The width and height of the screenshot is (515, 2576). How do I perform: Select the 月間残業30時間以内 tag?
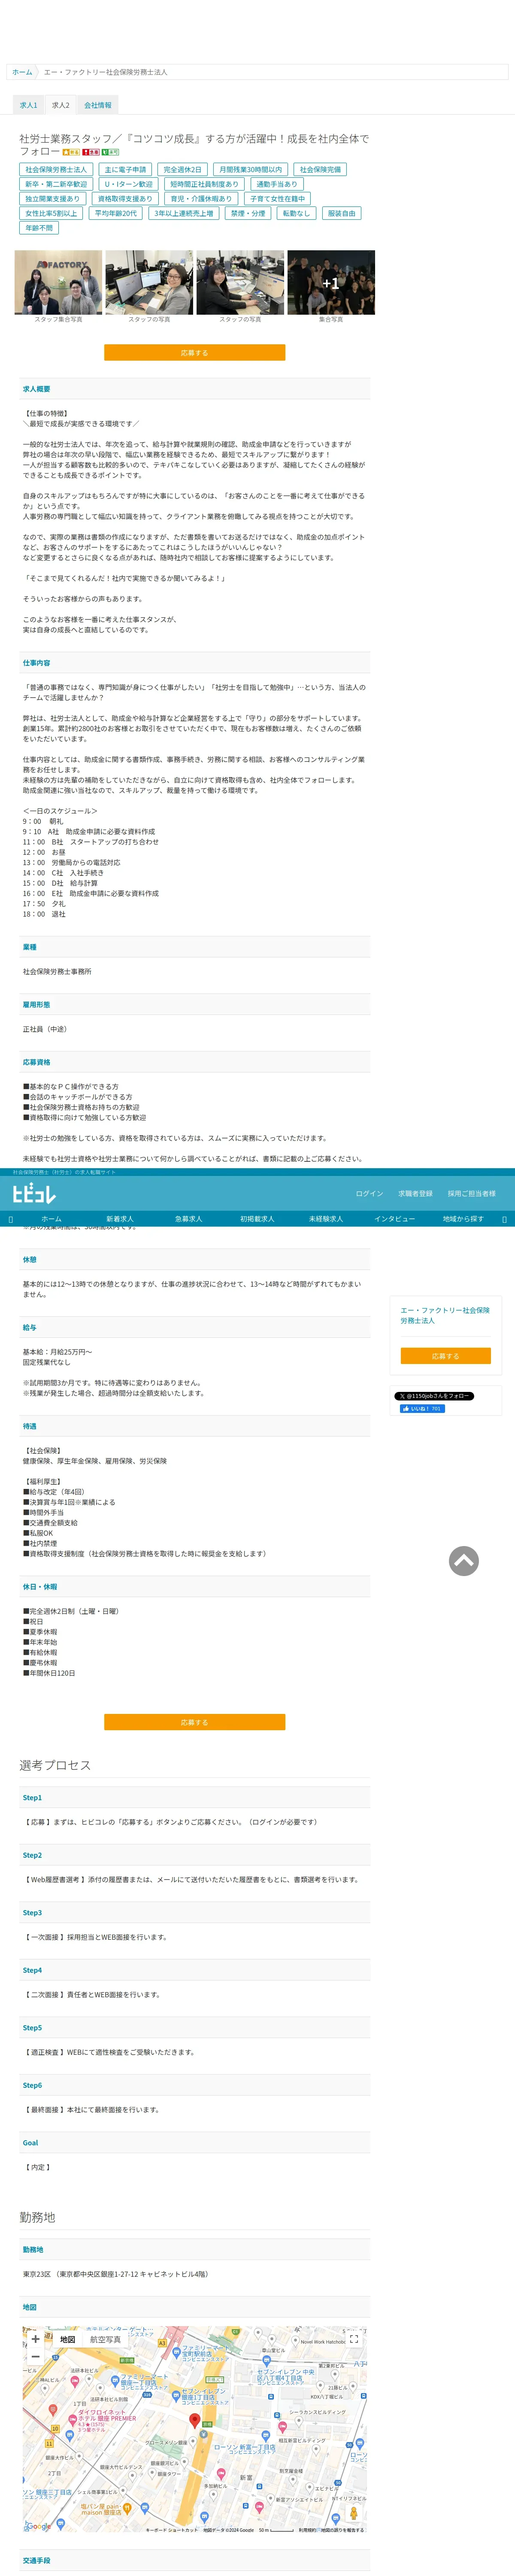pyautogui.click(x=250, y=170)
